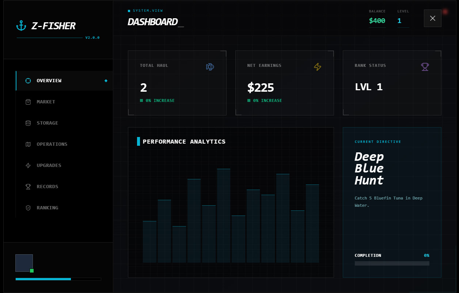Image resolution: width=459 pixels, height=293 pixels.
Task: Click the directive completion progress bar
Action: click(392, 263)
